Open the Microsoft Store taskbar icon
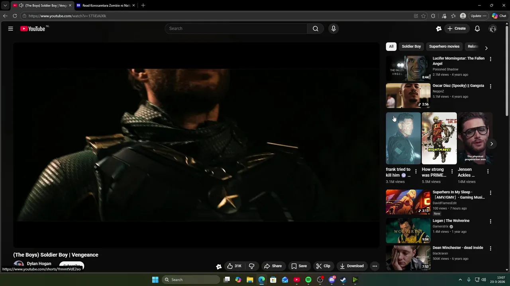The image size is (510, 286). (x=273, y=280)
